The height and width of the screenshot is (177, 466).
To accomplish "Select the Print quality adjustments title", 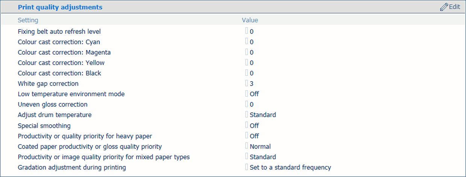I will pyautogui.click(x=60, y=7).
